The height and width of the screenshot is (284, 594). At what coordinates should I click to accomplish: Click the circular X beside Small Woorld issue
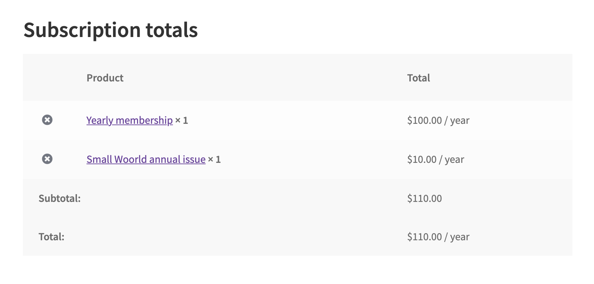[x=47, y=159]
